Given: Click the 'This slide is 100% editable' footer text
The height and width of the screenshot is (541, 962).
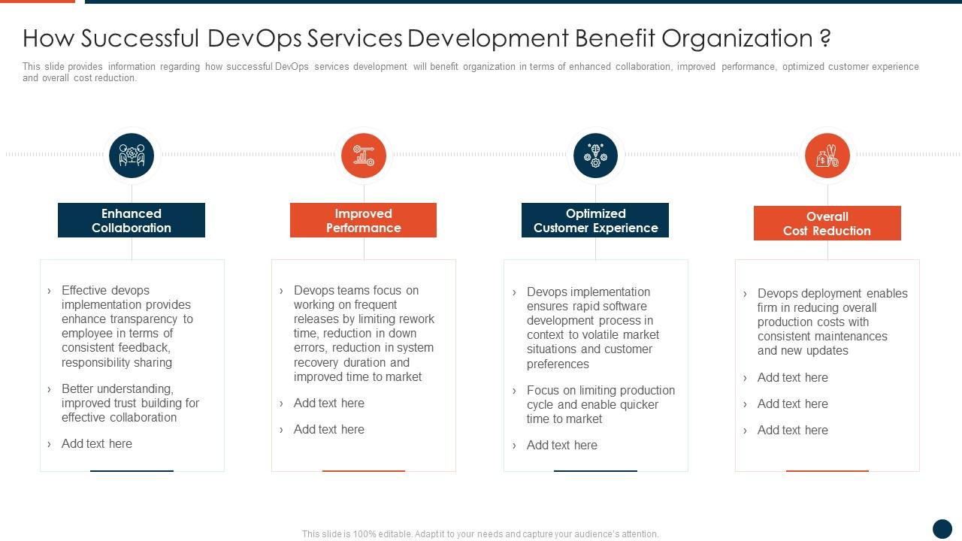Looking at the screenshot, I should point(479,533).
